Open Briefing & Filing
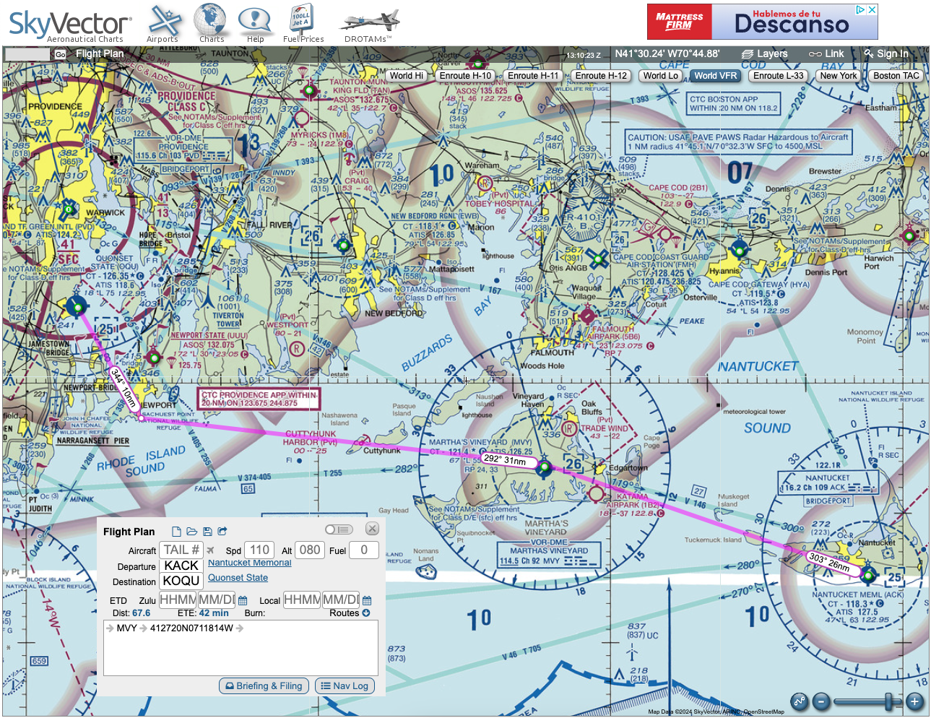This screenshot has width=931, height=718. [264, 686]
